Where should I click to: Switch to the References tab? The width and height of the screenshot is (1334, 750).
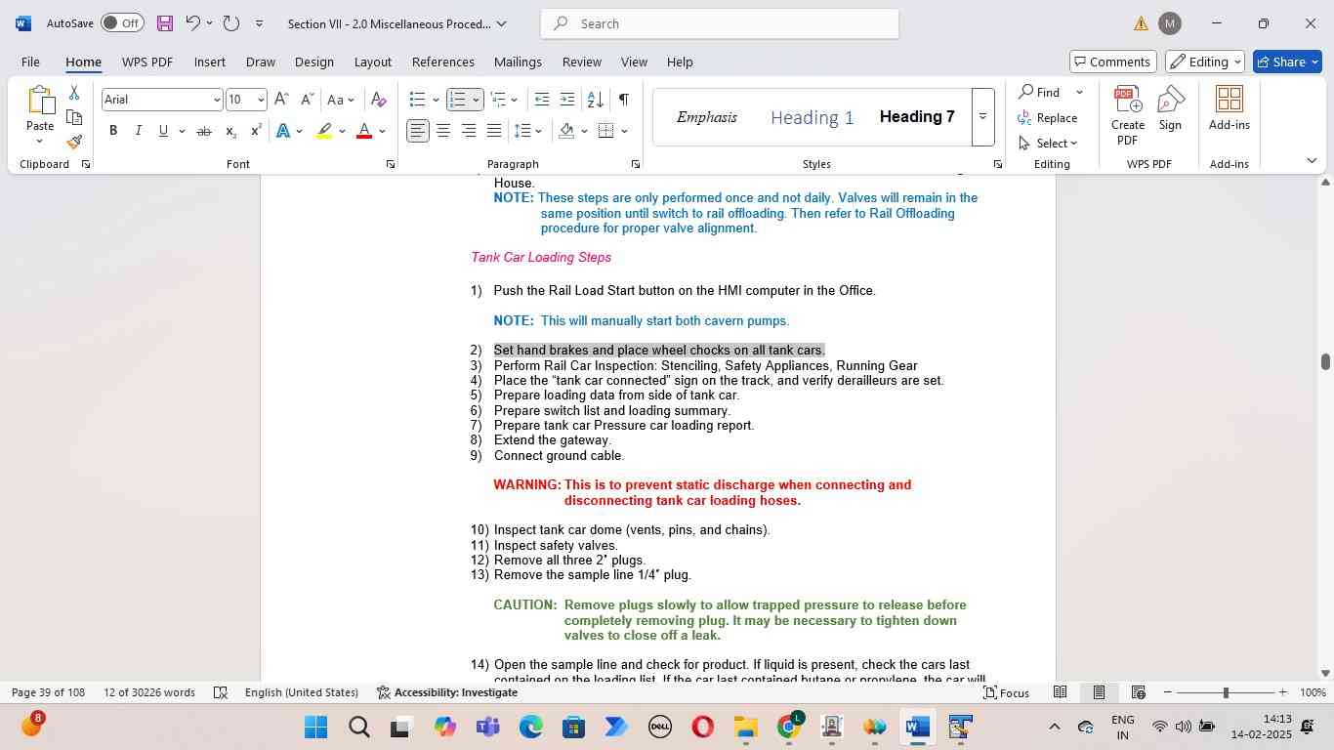coord(443,62)
